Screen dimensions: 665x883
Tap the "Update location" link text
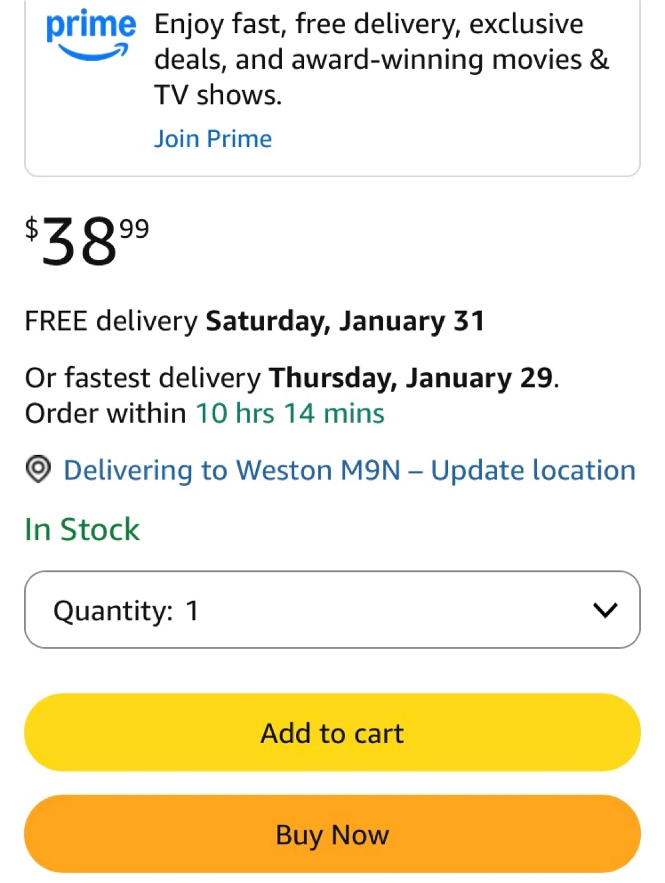tap(533, 470)
